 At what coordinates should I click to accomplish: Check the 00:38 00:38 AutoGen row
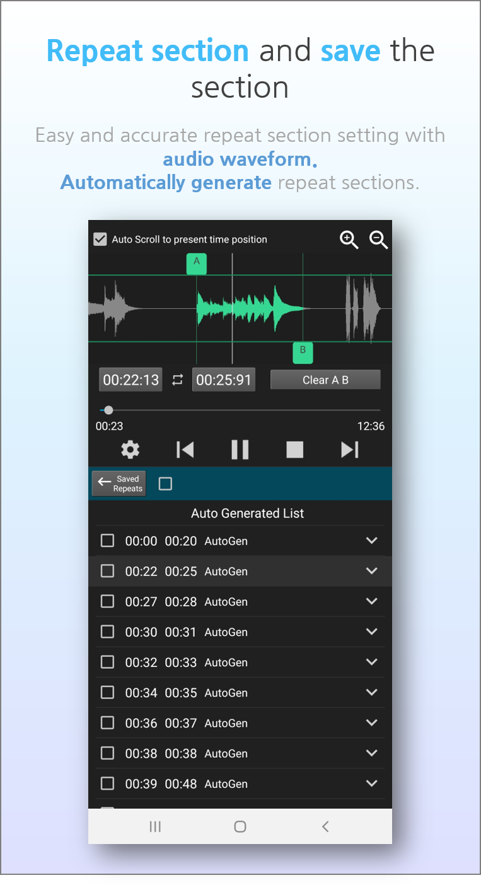[108, 753]
